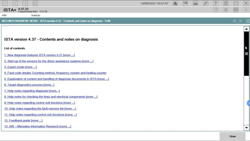The width and height of the screenshot is (250, 141).
Task: Open link 5 Explanation of content
Action: [56, 79]
